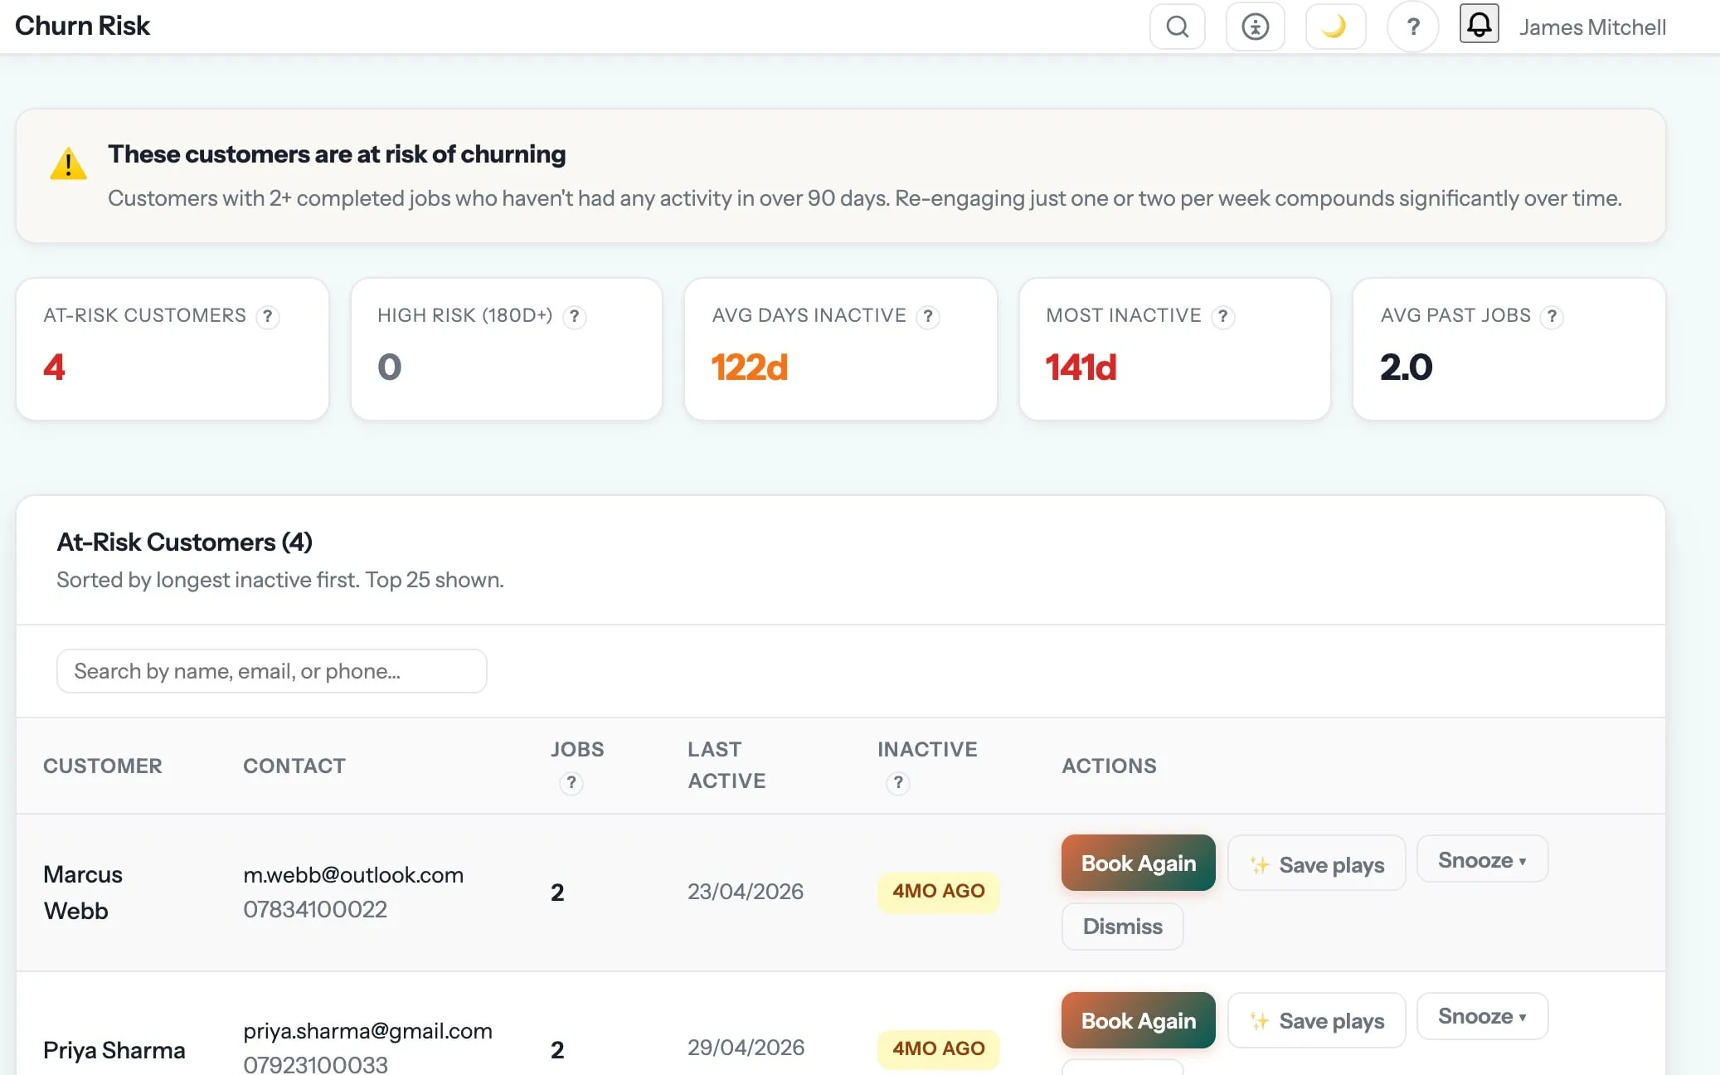Click the last active date 29/04/2026
Viewport: 1720px width, 1075px height.
coord(745,1048)
